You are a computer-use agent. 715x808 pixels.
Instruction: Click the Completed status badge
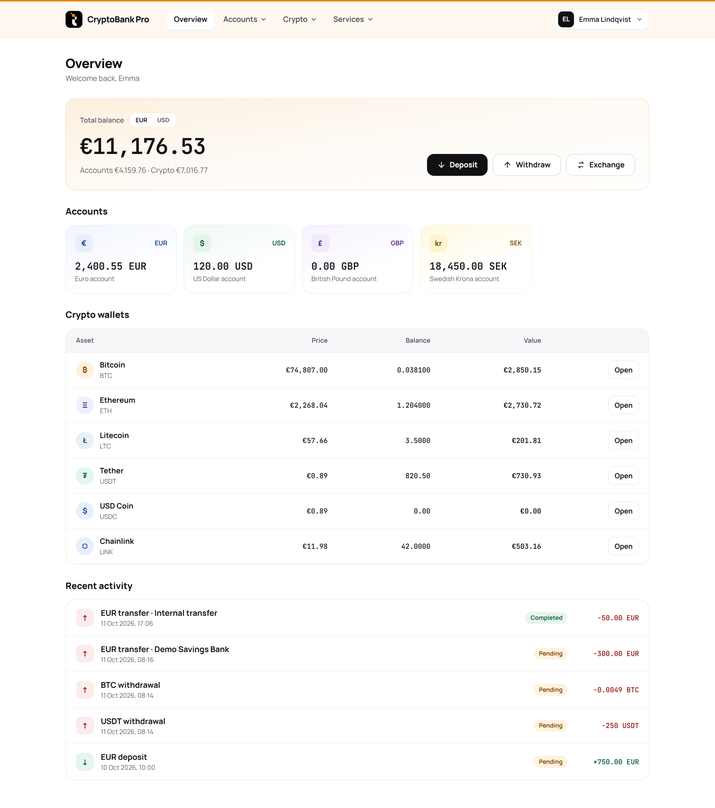click(546, 618)
